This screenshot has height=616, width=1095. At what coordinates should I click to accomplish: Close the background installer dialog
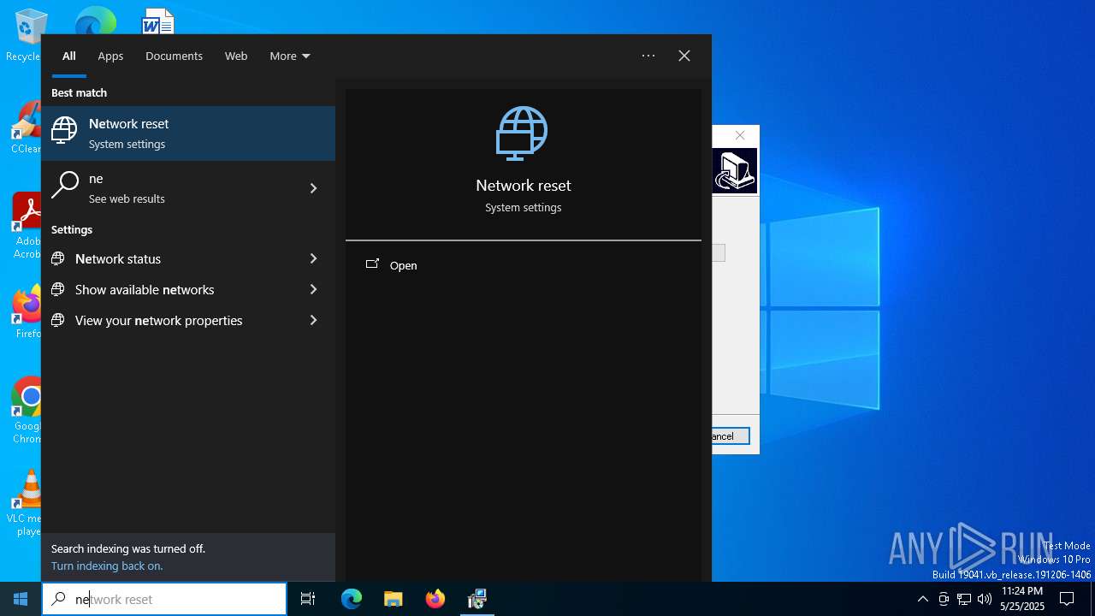740,135
